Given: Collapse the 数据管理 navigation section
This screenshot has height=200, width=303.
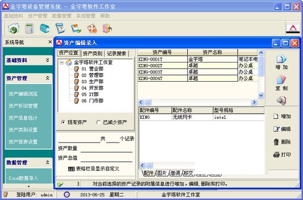Looking at the screenshot, I should tap(48, 162).
